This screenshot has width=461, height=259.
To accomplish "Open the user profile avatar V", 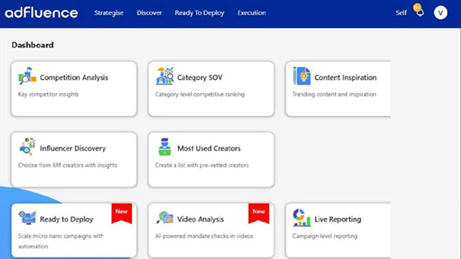I will click(x=440, y=13).
